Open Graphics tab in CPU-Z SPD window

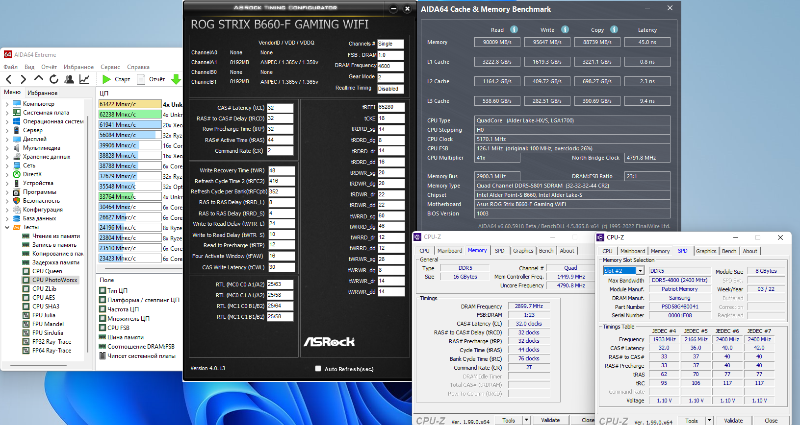pyautogui.click(x=706, y=251)
